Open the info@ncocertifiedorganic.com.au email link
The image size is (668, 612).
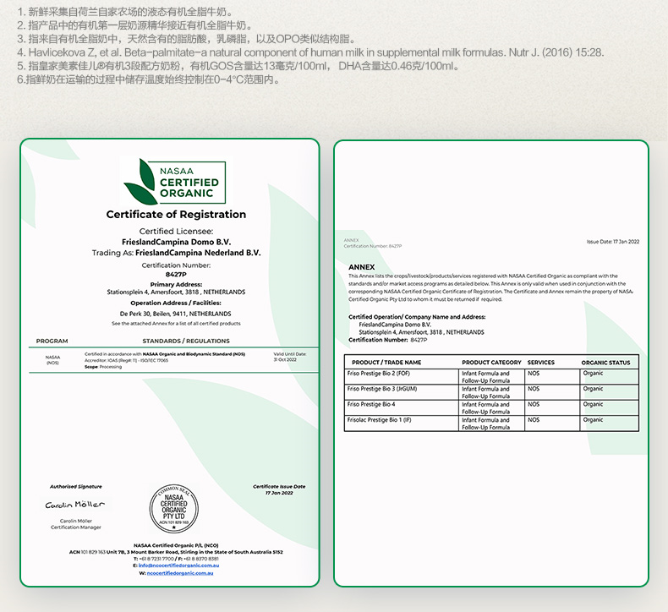(x=178, y=566)
